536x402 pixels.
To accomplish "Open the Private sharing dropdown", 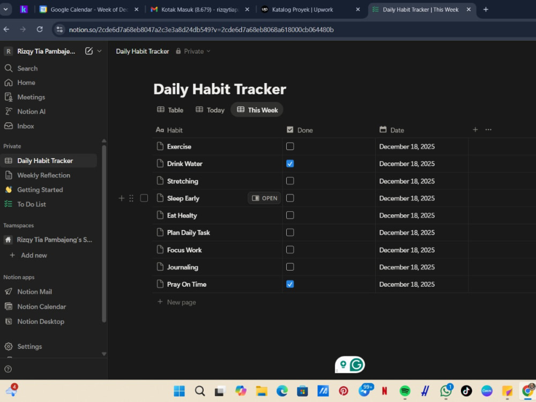I will [x=193, y=51].
